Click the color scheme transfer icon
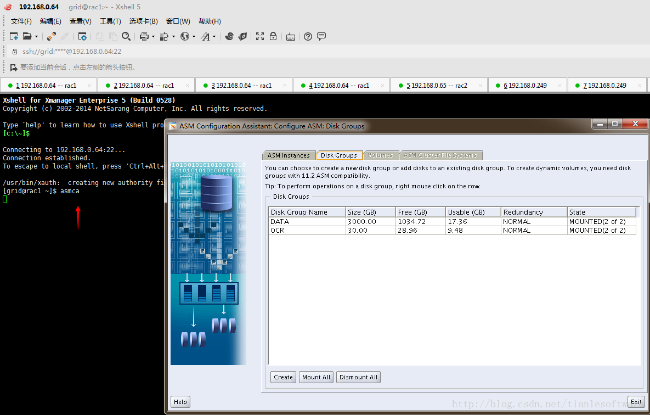 pos(165,37)
